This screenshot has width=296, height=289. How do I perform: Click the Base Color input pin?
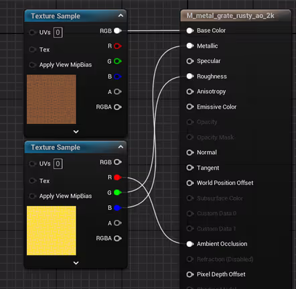pos(190,31)
